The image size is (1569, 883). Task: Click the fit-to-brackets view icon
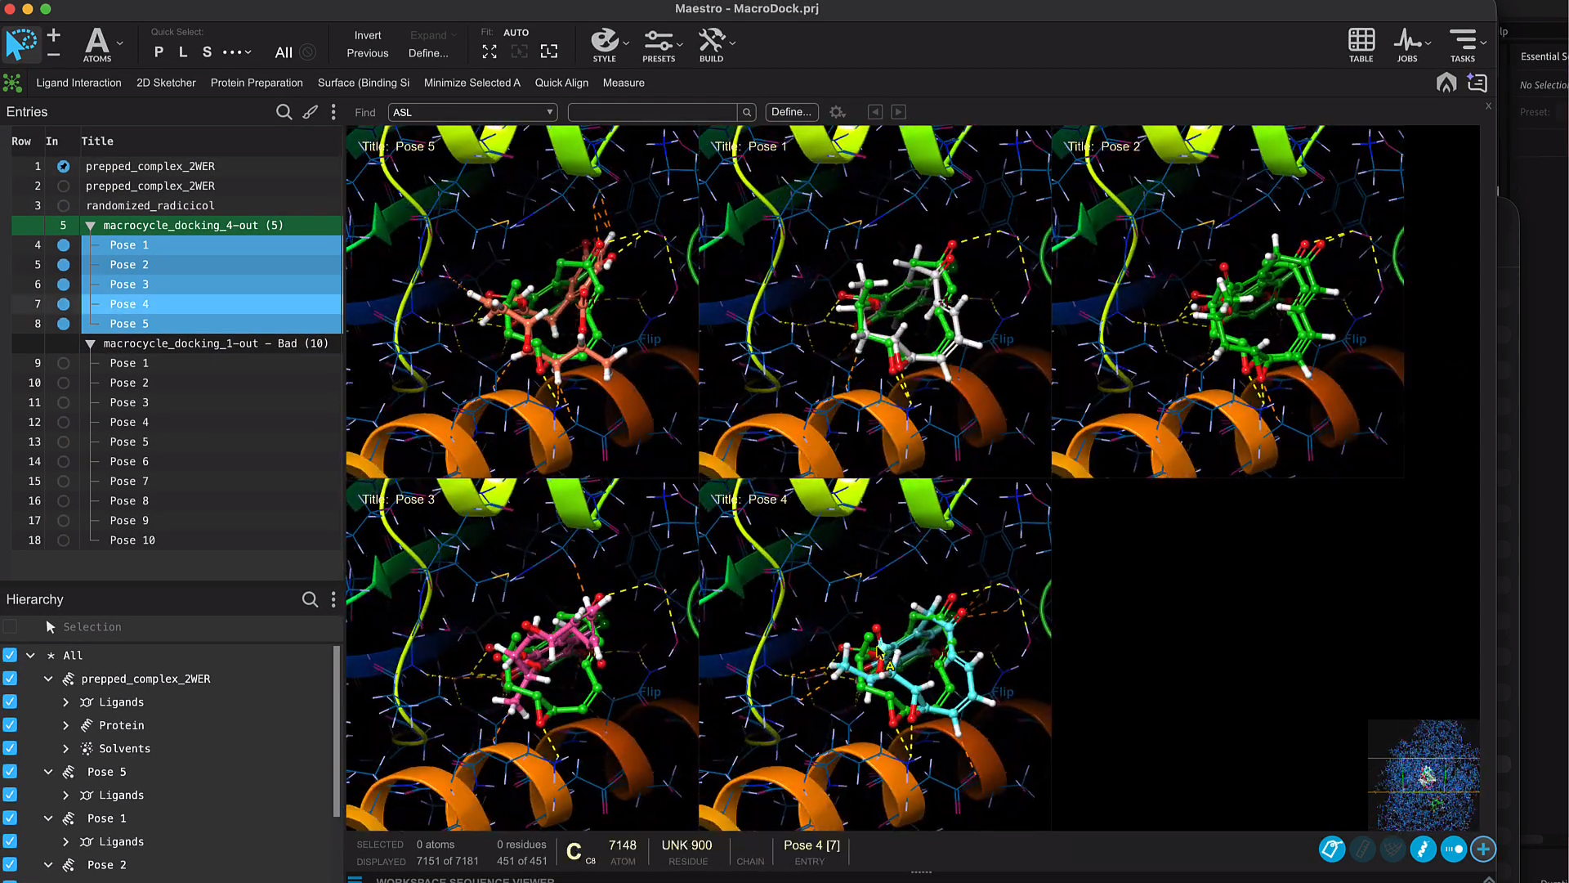click(549, 52)
